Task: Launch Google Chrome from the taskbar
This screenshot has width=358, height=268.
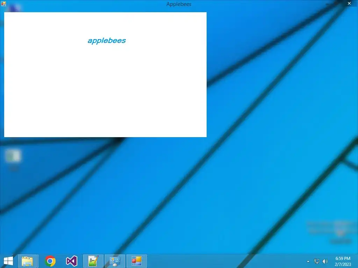Action: click(x=50, y=261)
